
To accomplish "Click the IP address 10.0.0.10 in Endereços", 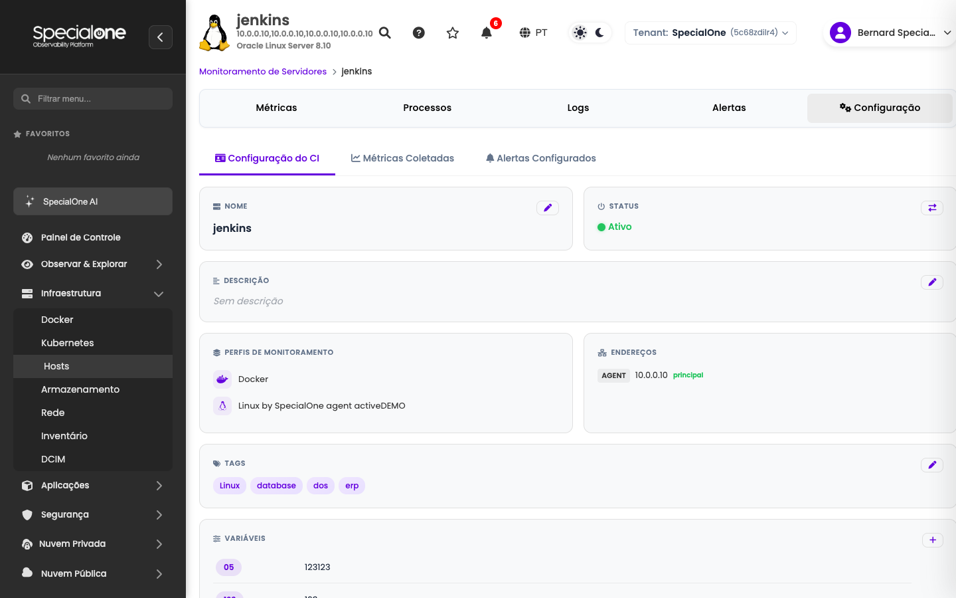I will [651, 375].
